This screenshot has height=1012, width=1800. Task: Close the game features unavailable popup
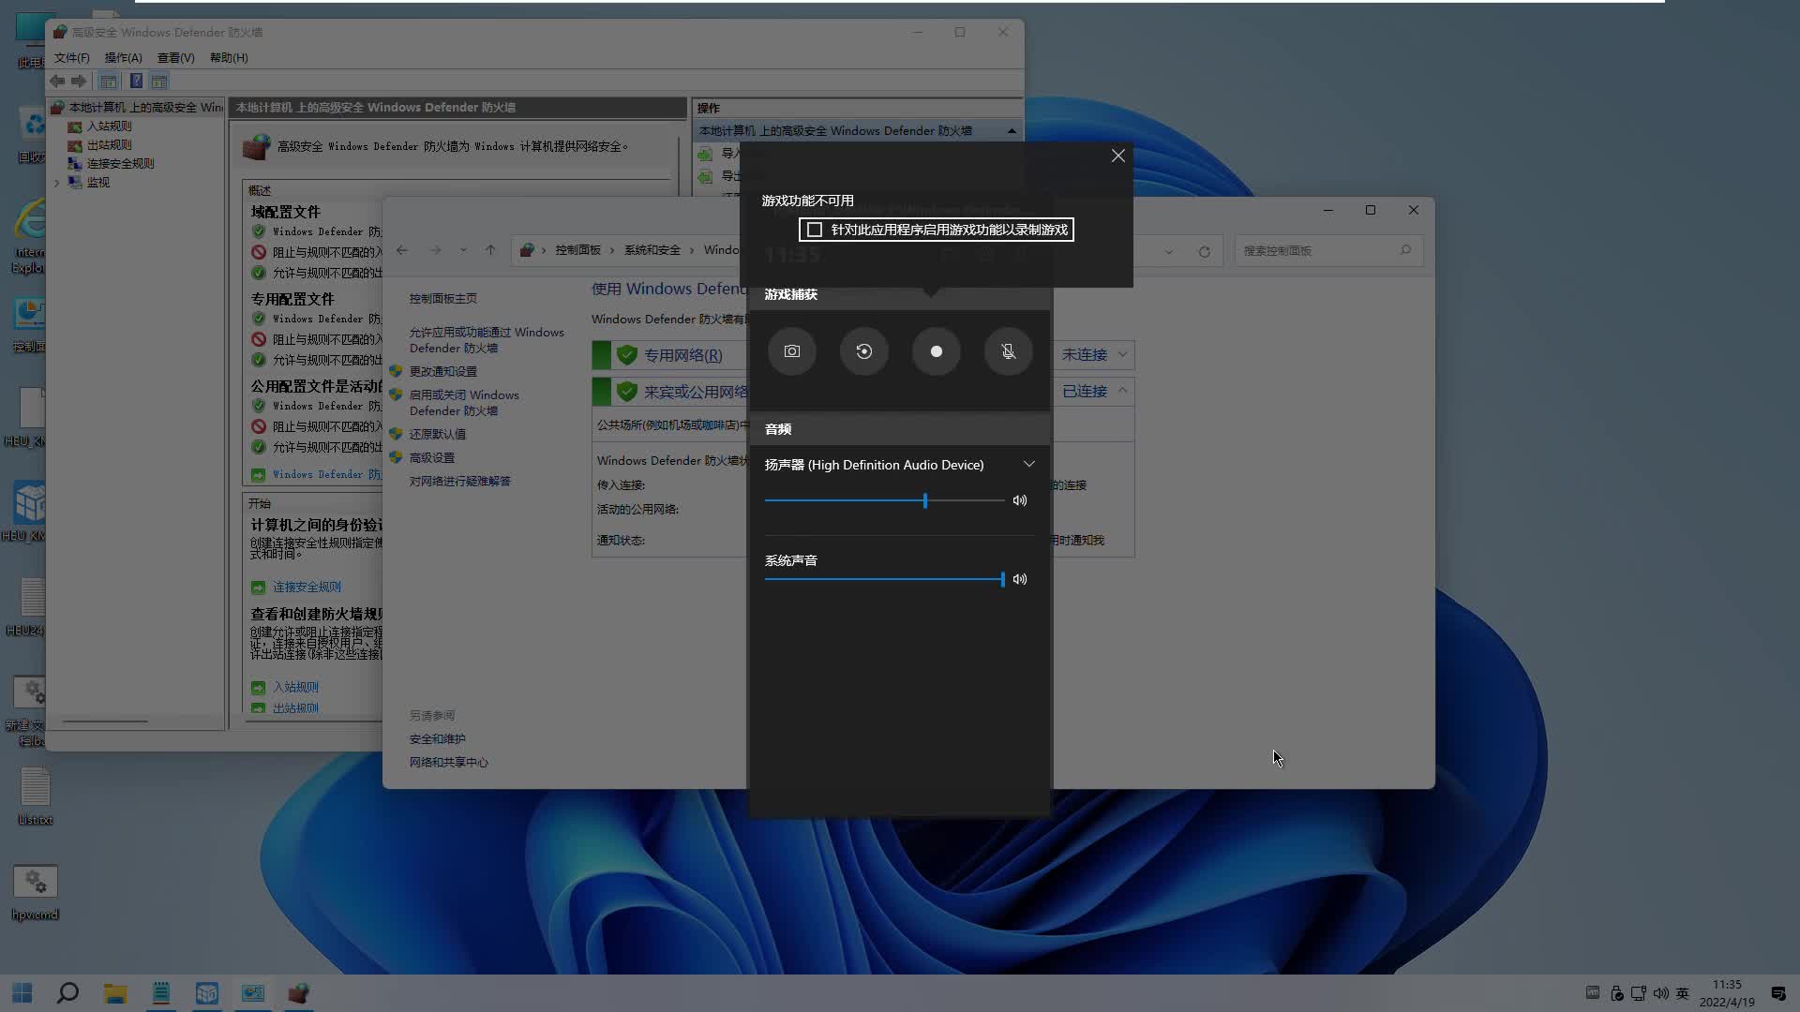1118,156
